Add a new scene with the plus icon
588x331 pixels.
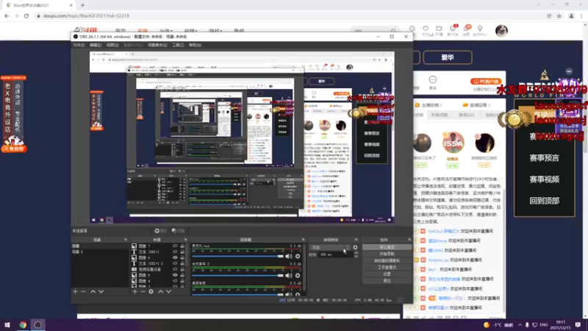[75, 291]
